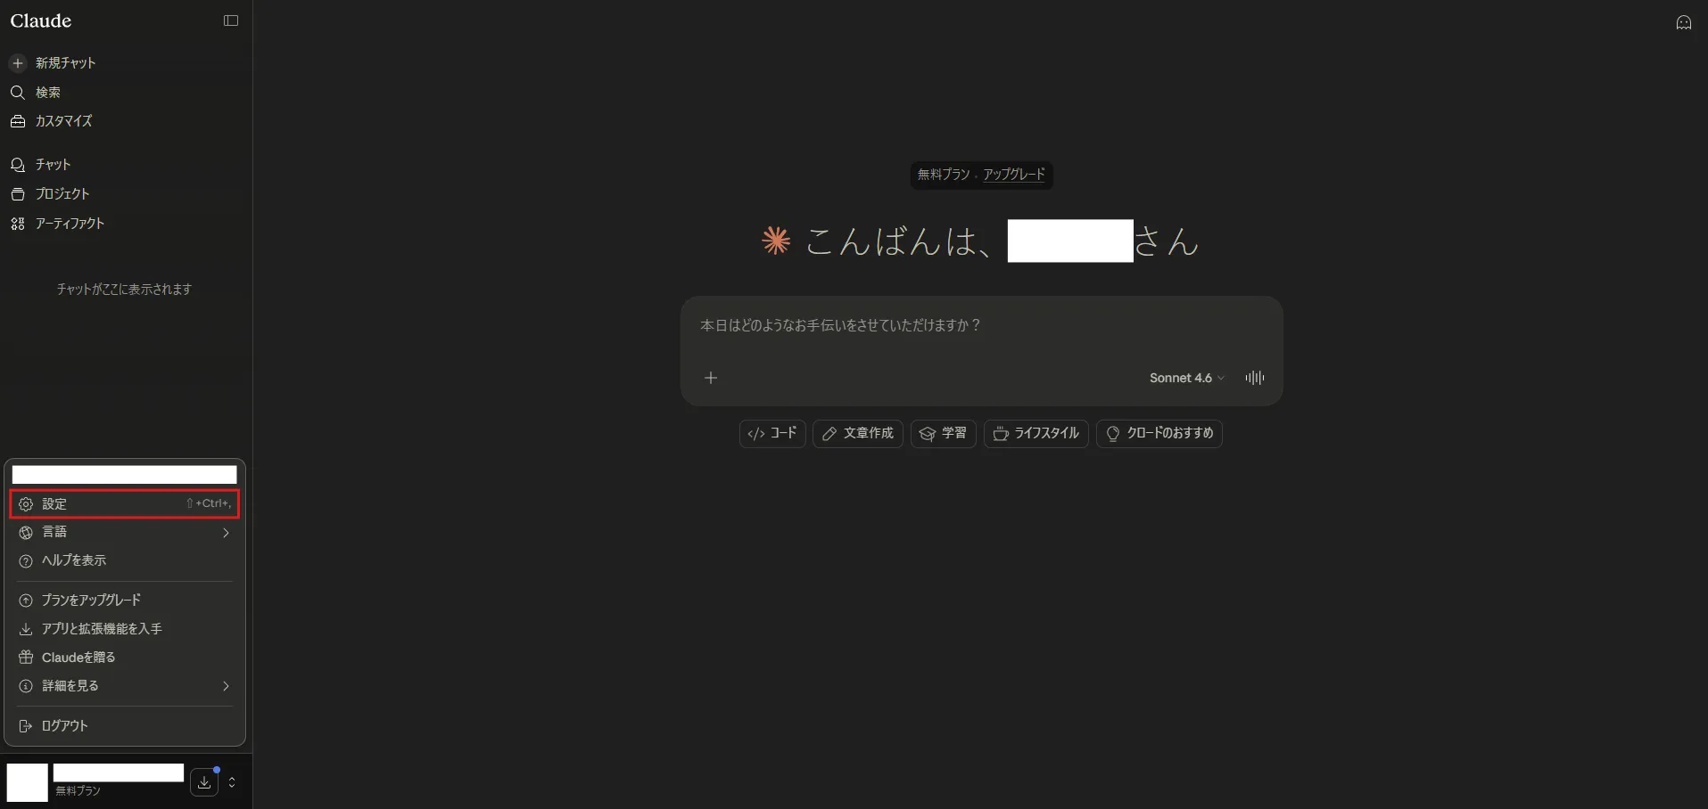Screen dimensions: 1708x809
Task: Select the ライフスタイル suggestion chip
Action: (x=1036, y=434)
